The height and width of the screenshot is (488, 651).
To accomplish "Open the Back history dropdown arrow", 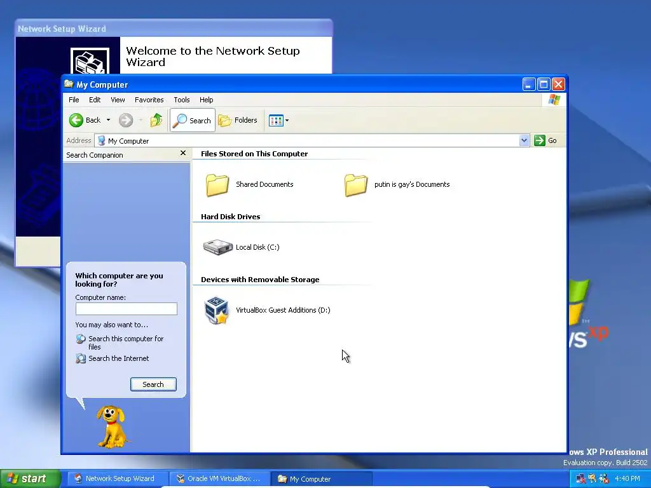I will tap(108, 120).
